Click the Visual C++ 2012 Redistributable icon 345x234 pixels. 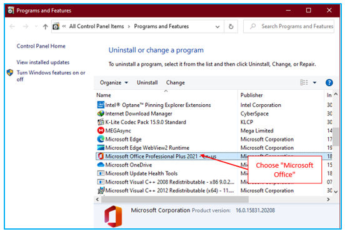point(101,190)
